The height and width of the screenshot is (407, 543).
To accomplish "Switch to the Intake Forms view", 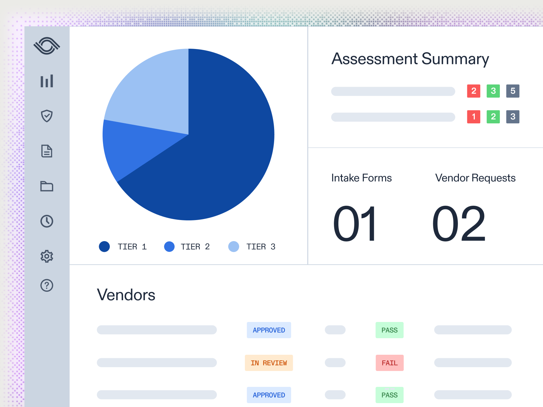I will click(361, 178).
